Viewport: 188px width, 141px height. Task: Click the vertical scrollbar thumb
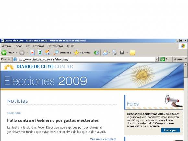pyautogui.click(x=186, y=72)
